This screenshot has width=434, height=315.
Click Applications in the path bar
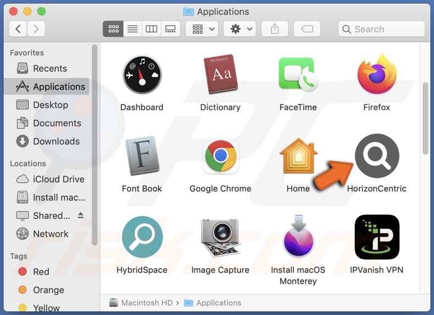213,302
